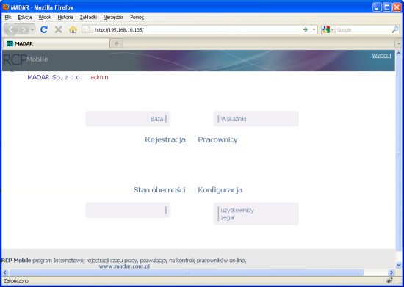
Task: Click the Firefox icon in title bar
Action: tap(6, 7)
